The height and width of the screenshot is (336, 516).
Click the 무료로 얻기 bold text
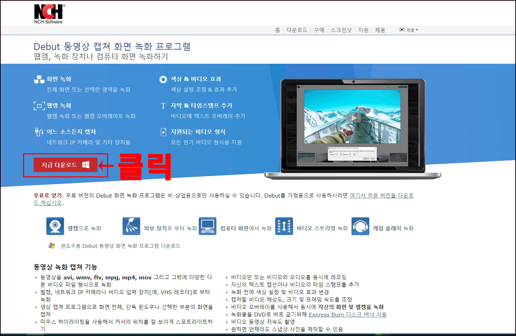[x=47, y=195]
